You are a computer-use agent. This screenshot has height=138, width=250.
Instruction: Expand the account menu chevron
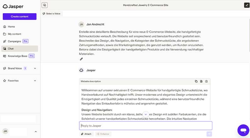pyautogui.click(x=36, y=131)
